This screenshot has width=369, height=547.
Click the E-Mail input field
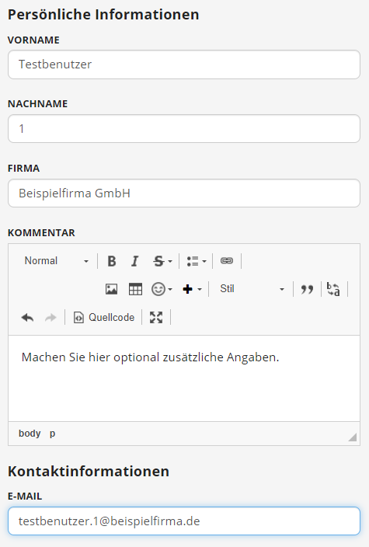[x=184, y=521]
